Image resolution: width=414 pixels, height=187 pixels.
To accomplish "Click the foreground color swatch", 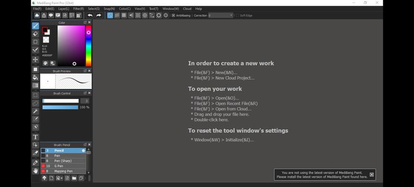I will pos(44,29).
